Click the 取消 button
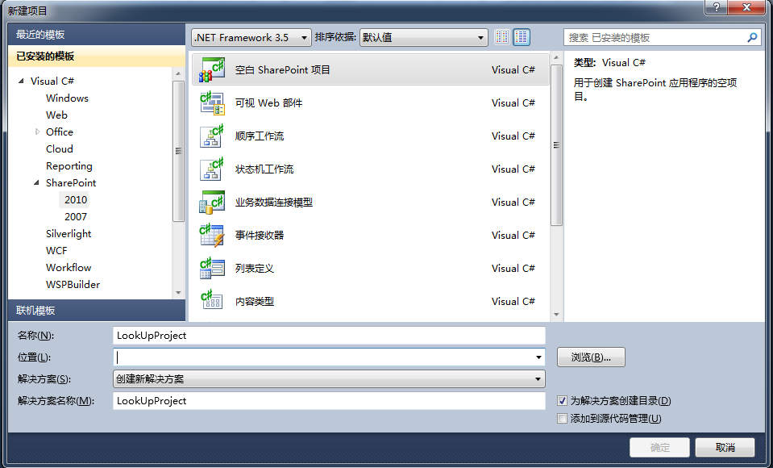The image size is (773, 468). [725, 448]
